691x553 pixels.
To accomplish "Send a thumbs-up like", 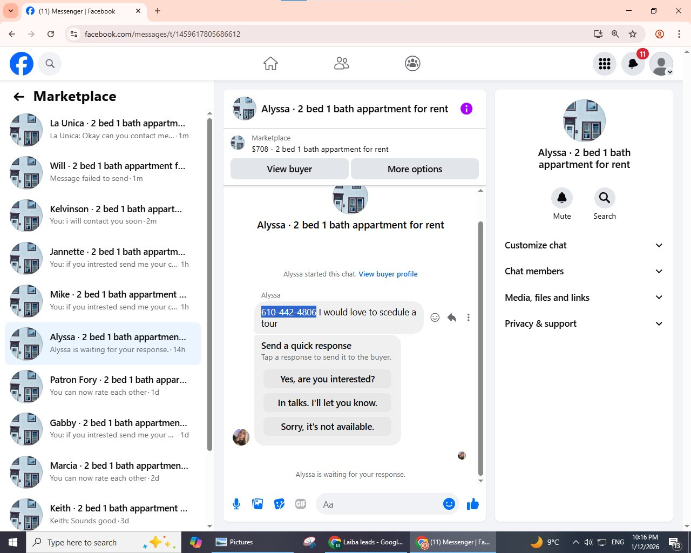I will [473, 504].
